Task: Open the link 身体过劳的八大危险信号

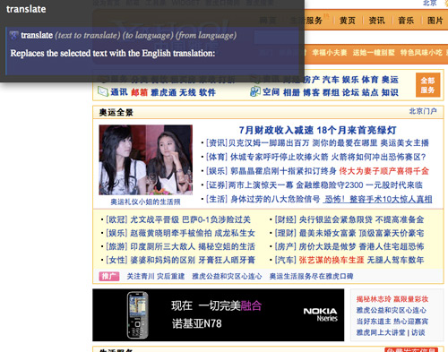Action: pyautogui.click(x=275, y=199)
